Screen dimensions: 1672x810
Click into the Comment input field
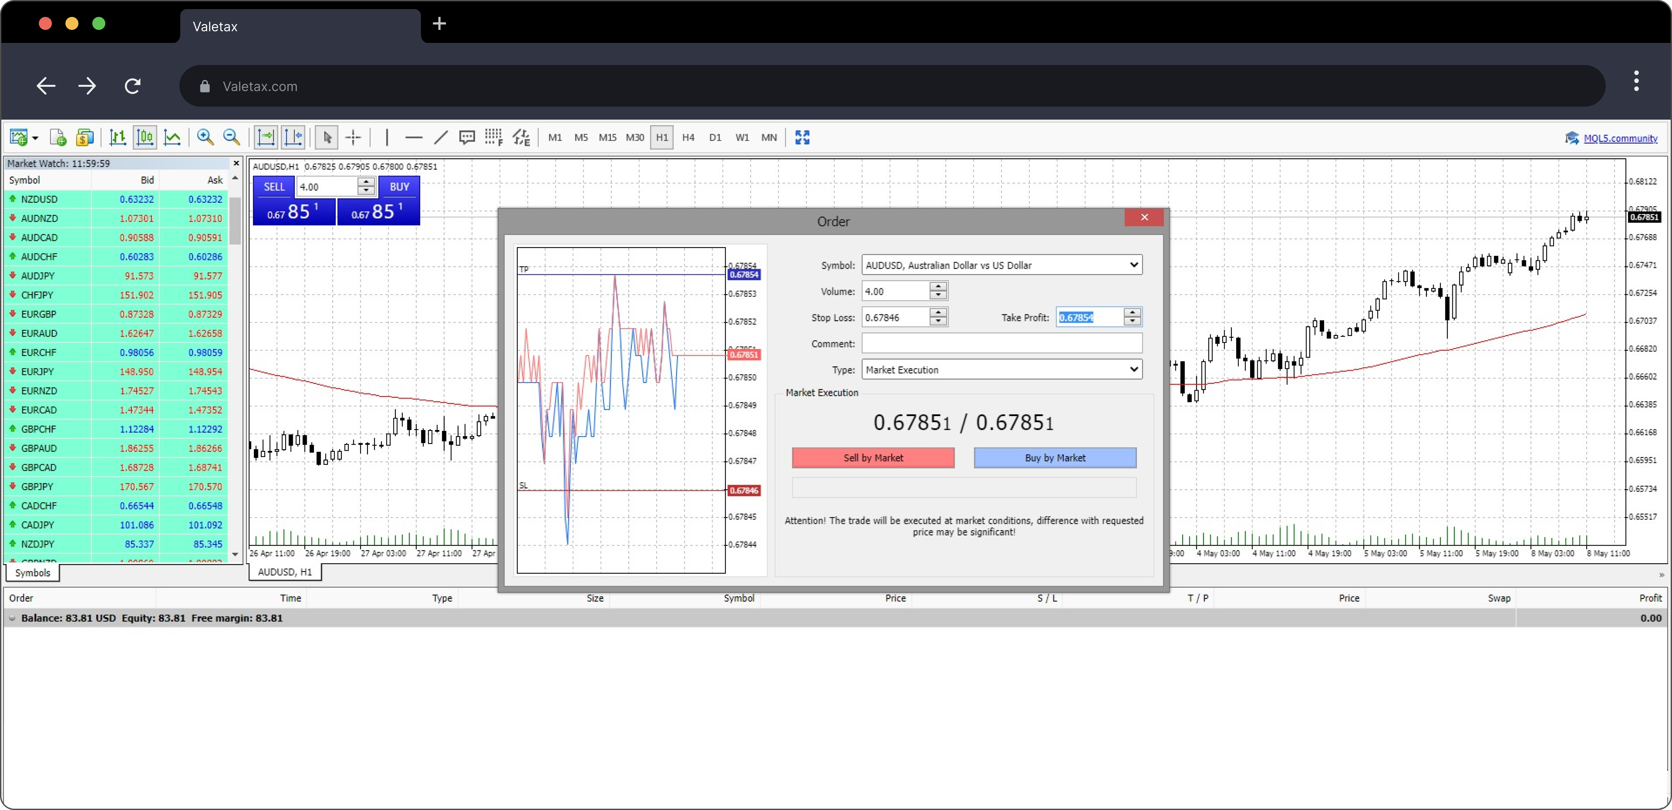point(1001,343)
